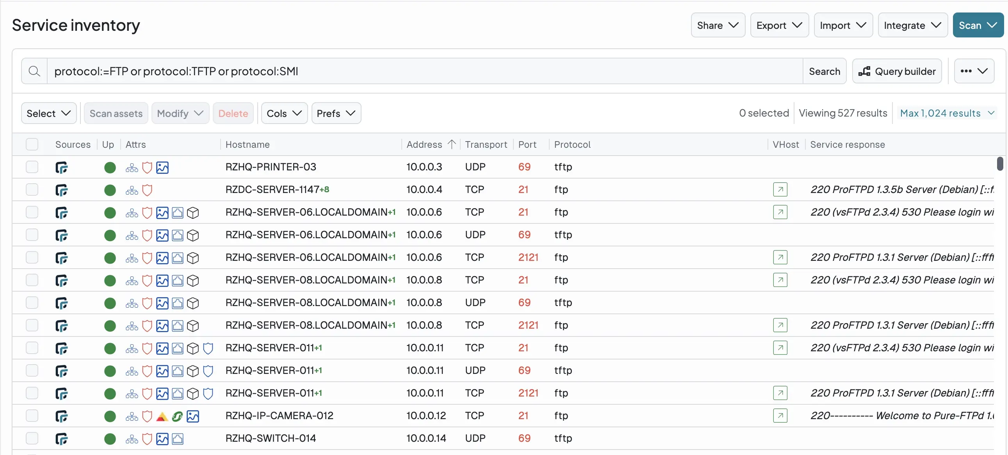Open the Export menu
The height and width of the screenshot is (455, 1008).
(x=779, y=25)
